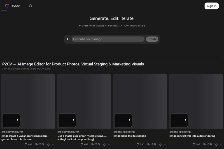224x149 pixels.
Task: Open @tight-lippedtrip profile on realistic card
Action: point(124,132)
